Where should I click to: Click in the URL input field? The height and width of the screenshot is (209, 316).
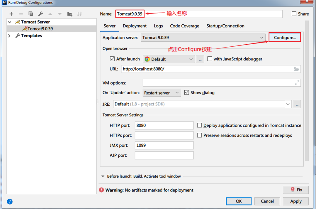(211, 69)
